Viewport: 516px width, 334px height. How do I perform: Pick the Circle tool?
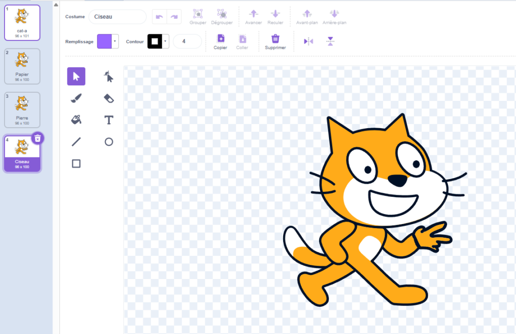tap(109, 142)
